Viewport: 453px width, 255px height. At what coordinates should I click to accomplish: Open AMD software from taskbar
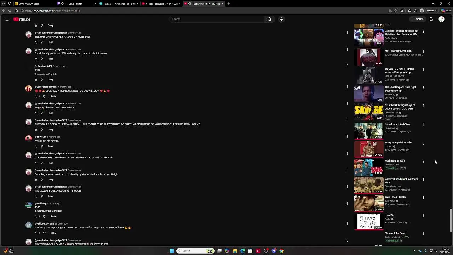tap(258, 251)
